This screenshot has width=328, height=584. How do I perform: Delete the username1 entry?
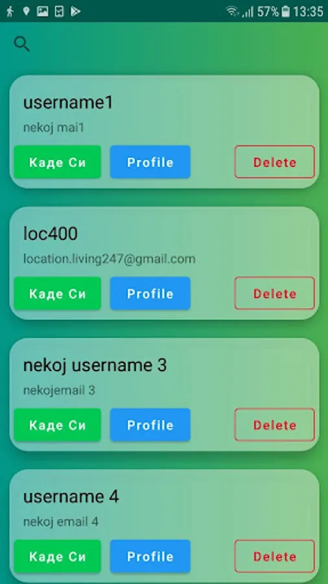[275, 162]
